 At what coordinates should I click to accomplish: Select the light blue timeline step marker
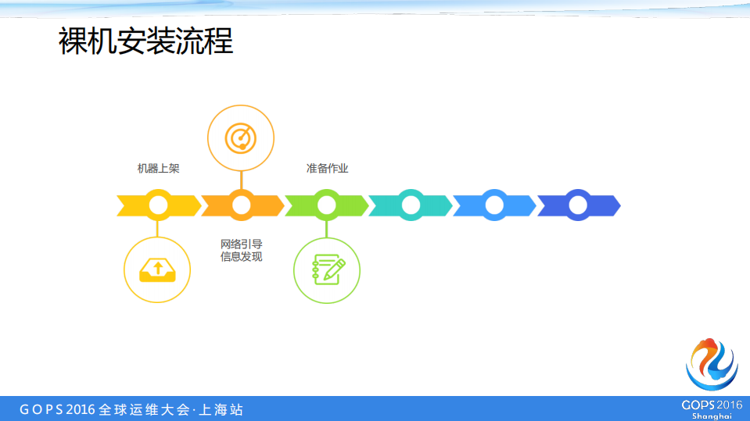point(494,205)
